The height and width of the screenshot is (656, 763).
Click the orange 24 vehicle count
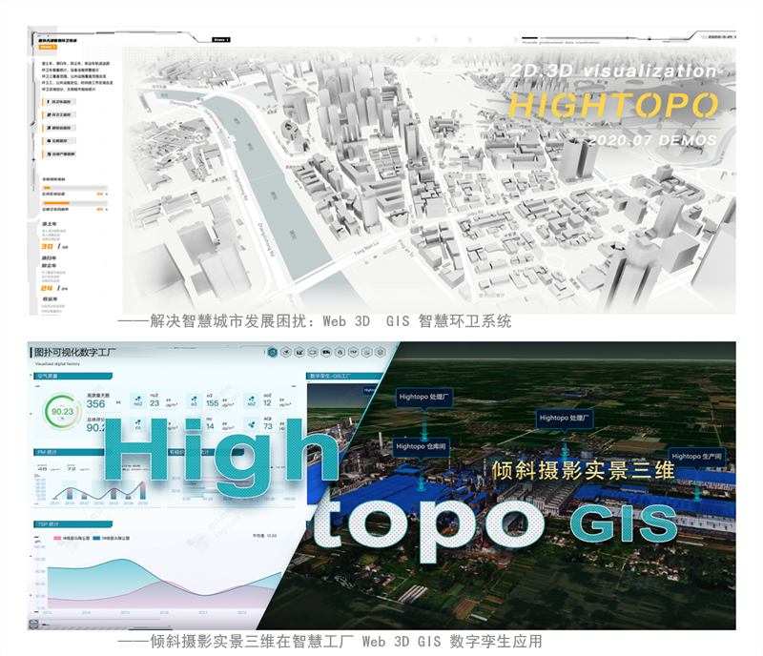click(47, 289)
